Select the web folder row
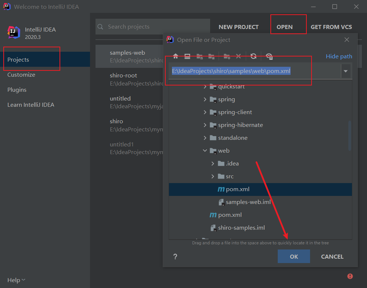This screenshot has height=288, width=367. 260,150
